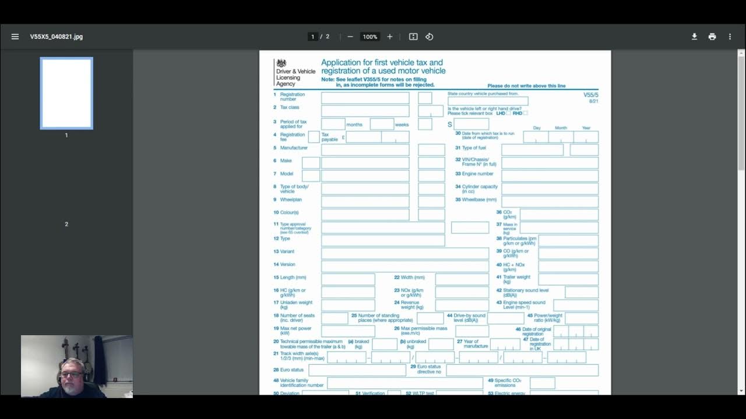This screenshot has height=419, width=746.
Task: Click the Variant field
Action: point(405,253)
